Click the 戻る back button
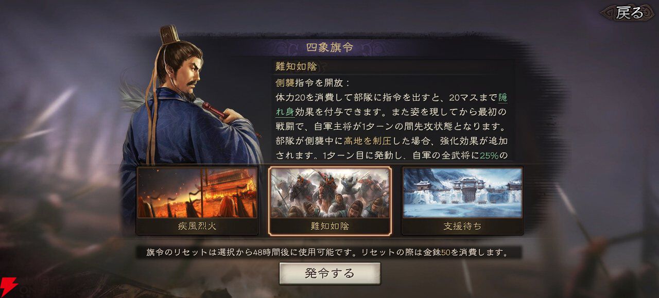The width and height of the screenshot is (659, 298). tap(629, 12)
